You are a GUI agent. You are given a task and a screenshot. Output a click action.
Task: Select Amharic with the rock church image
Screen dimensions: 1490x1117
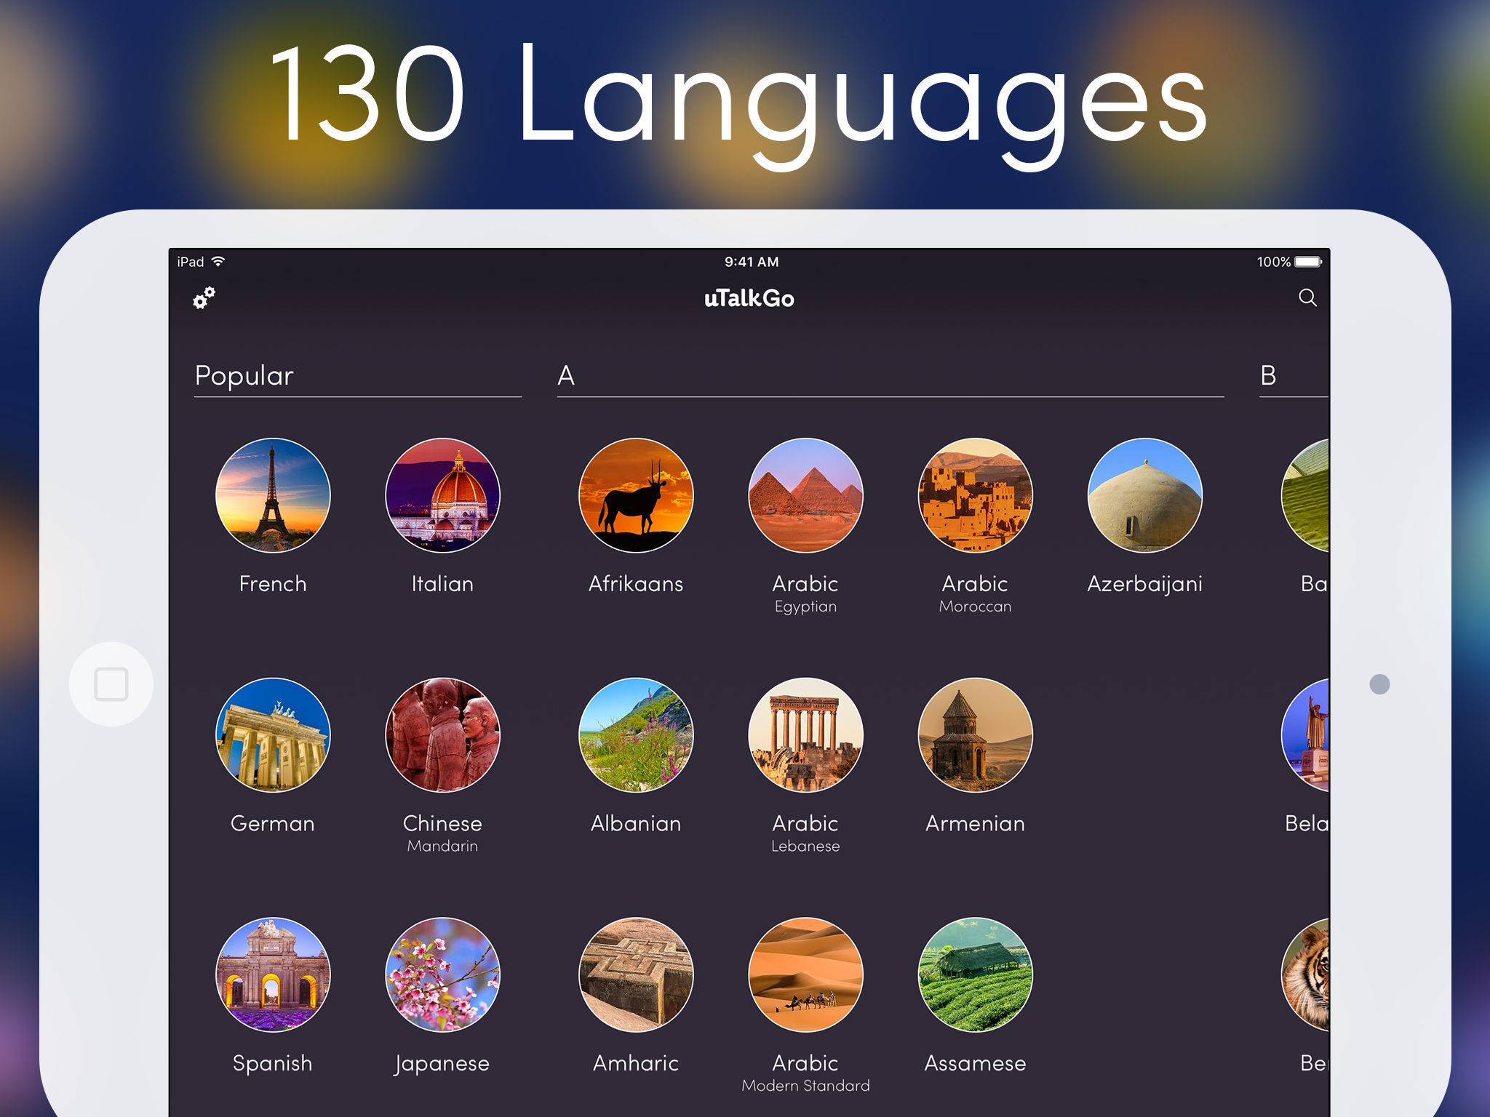click(636, 974)
